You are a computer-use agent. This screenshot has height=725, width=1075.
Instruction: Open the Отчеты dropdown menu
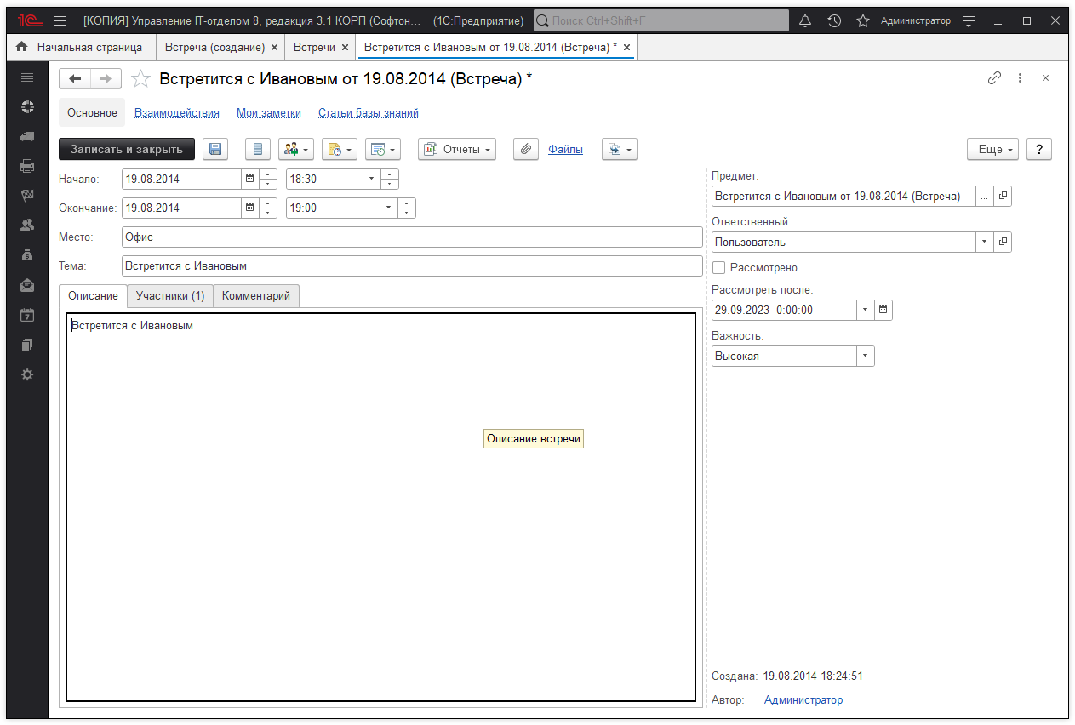pyautogui.click(x=457, y=149)
